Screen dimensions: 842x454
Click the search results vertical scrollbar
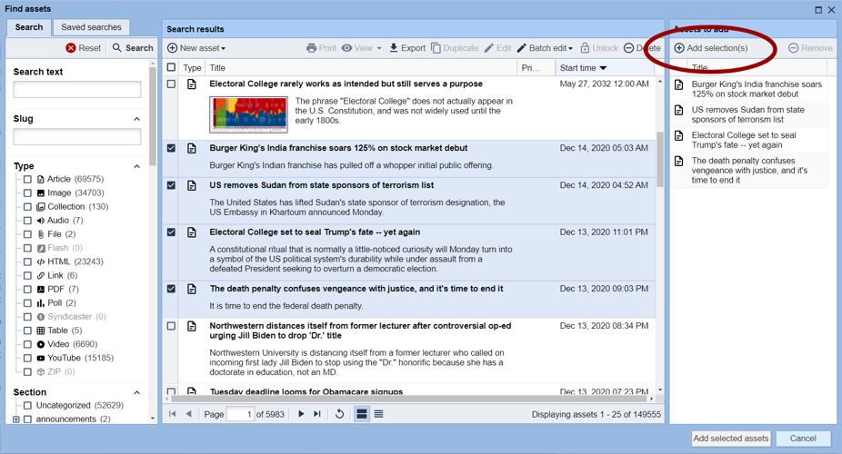pos(660,159)
